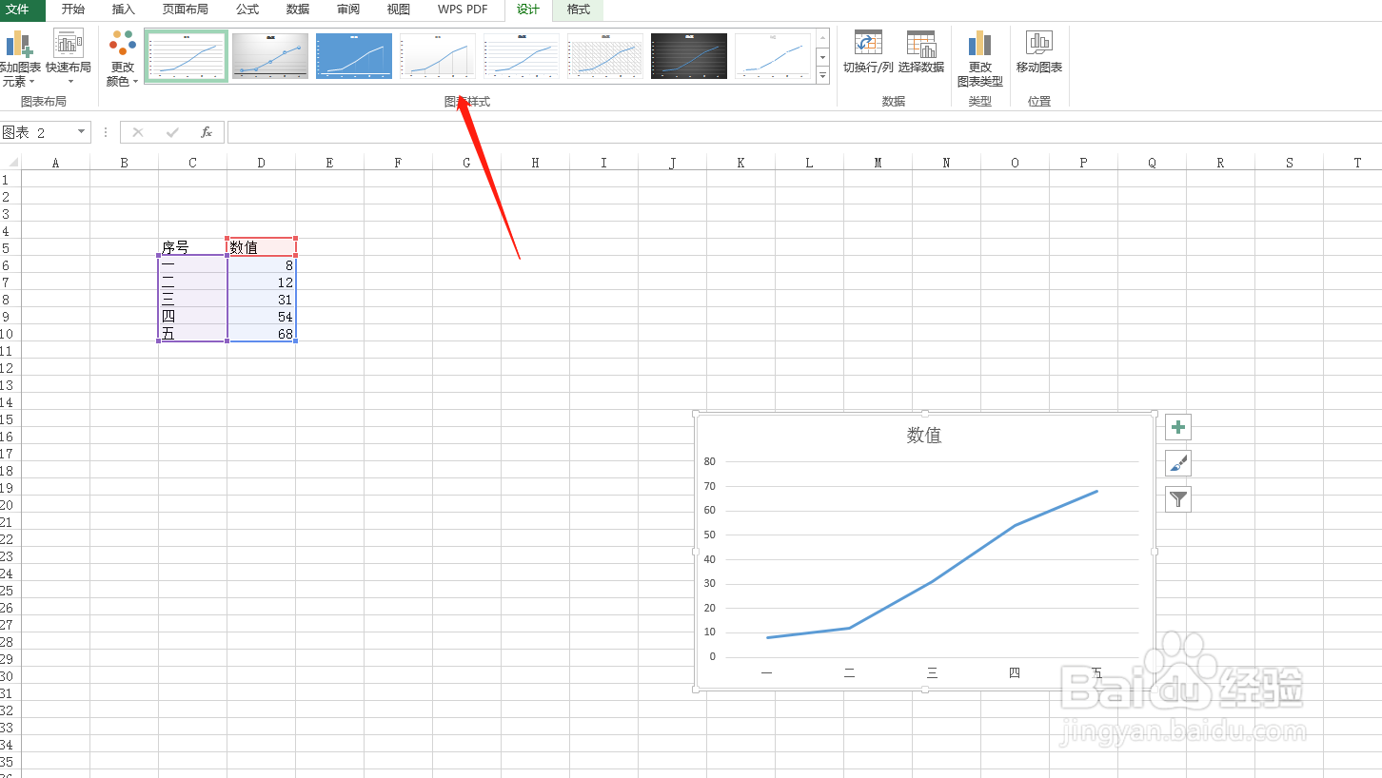Apply the hatched pattern chart style
Viewport: 1382px width, 778px height.
click(605, 56)
